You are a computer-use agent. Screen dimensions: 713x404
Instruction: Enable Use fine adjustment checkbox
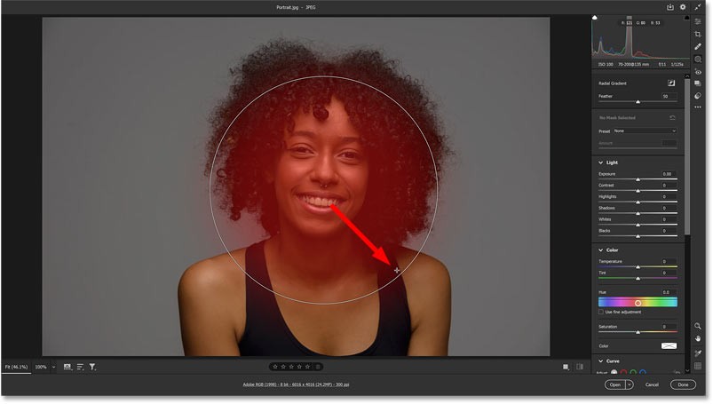[601, 312]
